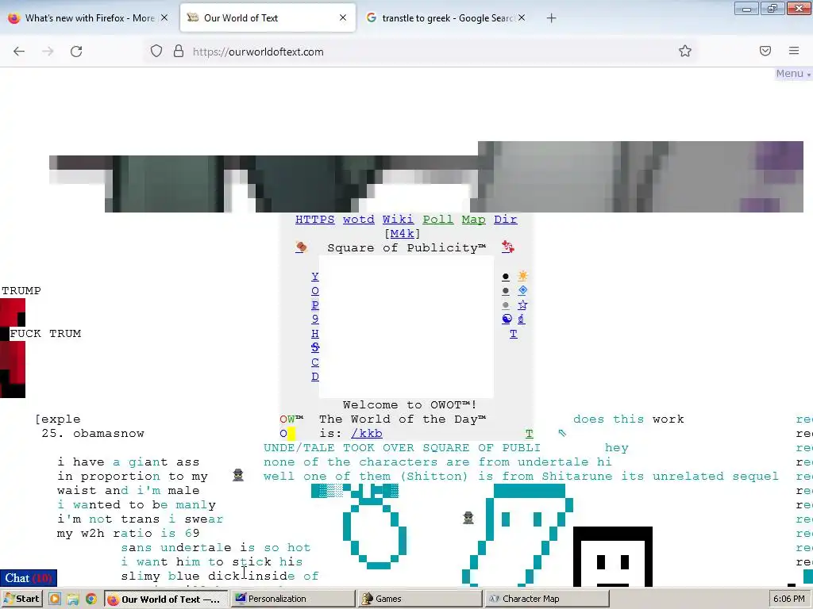
Task: Launch Chrome from the taskbar
Action: coord(91,599)
